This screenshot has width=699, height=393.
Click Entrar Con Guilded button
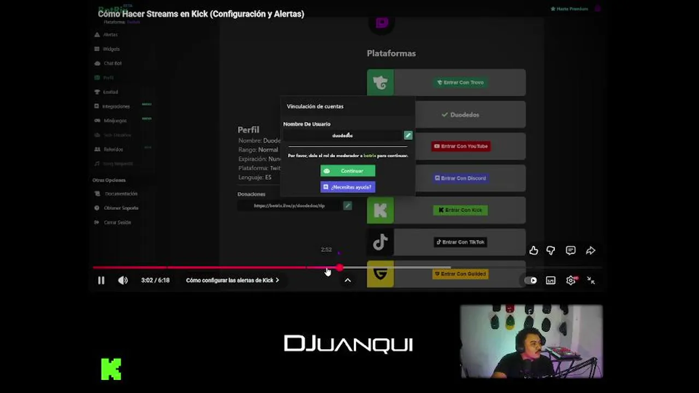pyautogui.click(x=460, y=274)
